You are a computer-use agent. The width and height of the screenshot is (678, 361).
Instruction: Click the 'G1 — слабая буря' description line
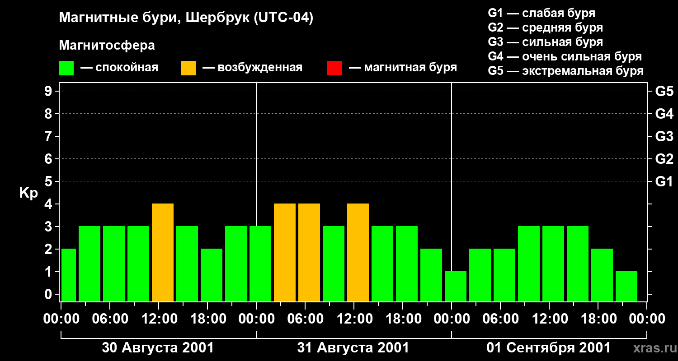(541, 13)
